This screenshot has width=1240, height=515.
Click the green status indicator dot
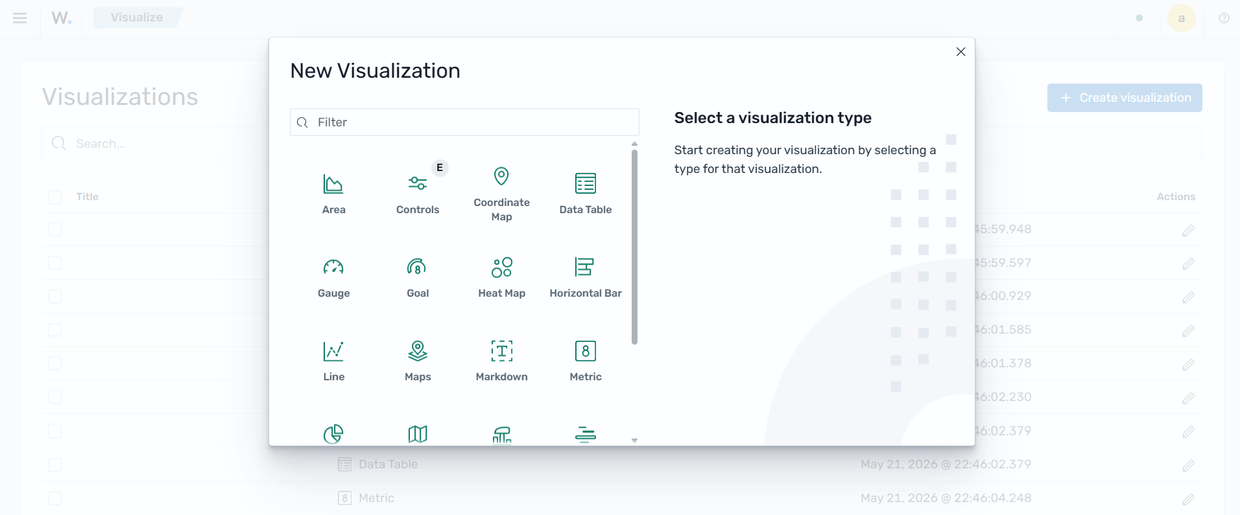pos(1139,18)
